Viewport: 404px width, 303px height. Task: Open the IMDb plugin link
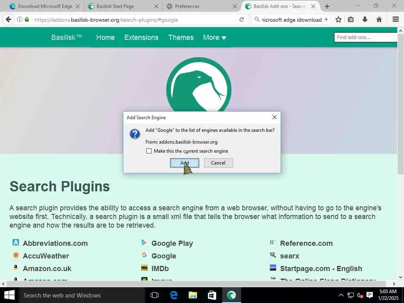point(160,268)
